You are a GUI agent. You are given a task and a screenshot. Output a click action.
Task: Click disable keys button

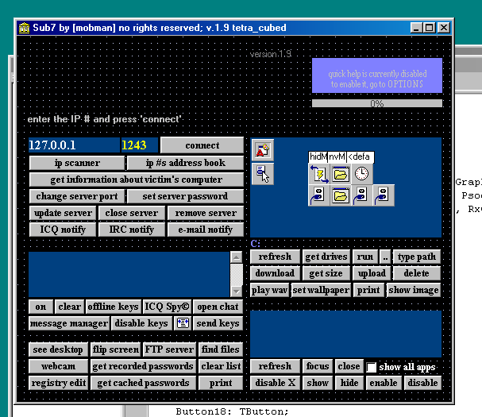141,323
